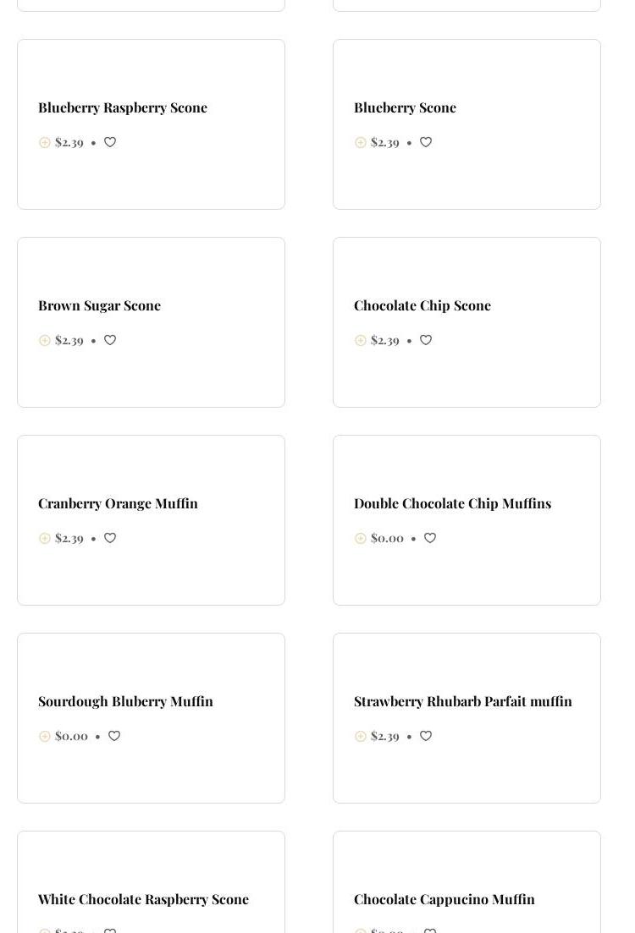Heart the Double Chocolate Chip Muffins
Viewport: 635px width, 933px height.
coord(430,538)
